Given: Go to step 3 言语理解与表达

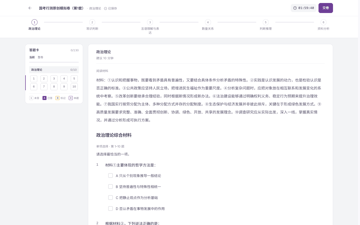Looking at the screenshot, I should (x=150, y=27).
